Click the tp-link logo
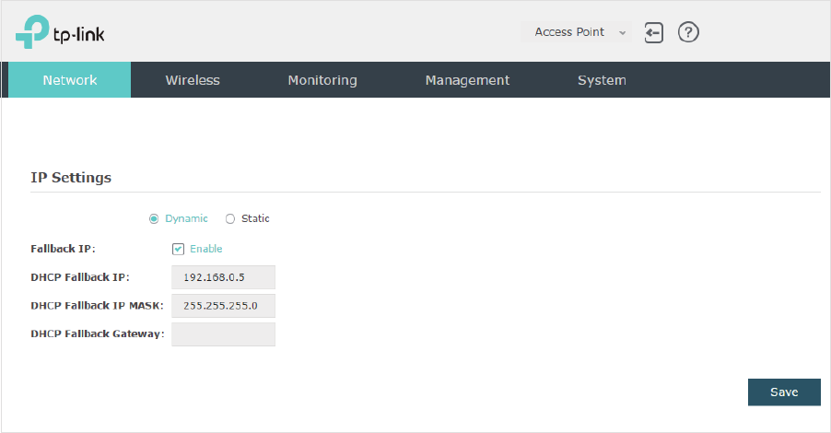 pos(60,32)
